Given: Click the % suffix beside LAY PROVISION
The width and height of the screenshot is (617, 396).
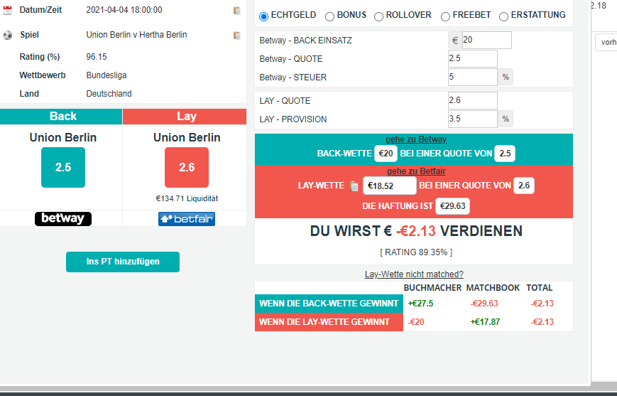Looking at the screenshot, I should 506,119.
